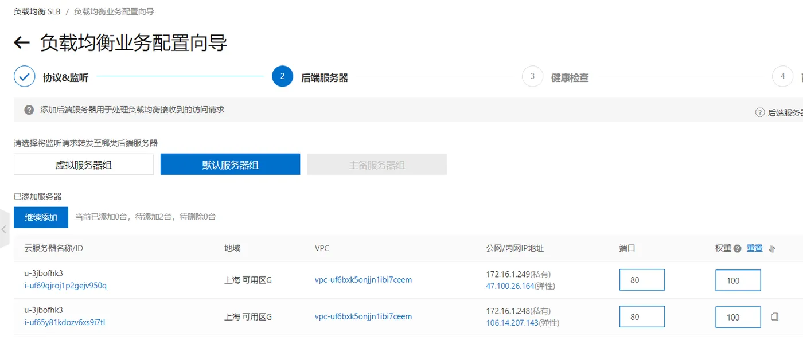Go back using the left arrow icon

pyautogui.click(x=21, y=43)
